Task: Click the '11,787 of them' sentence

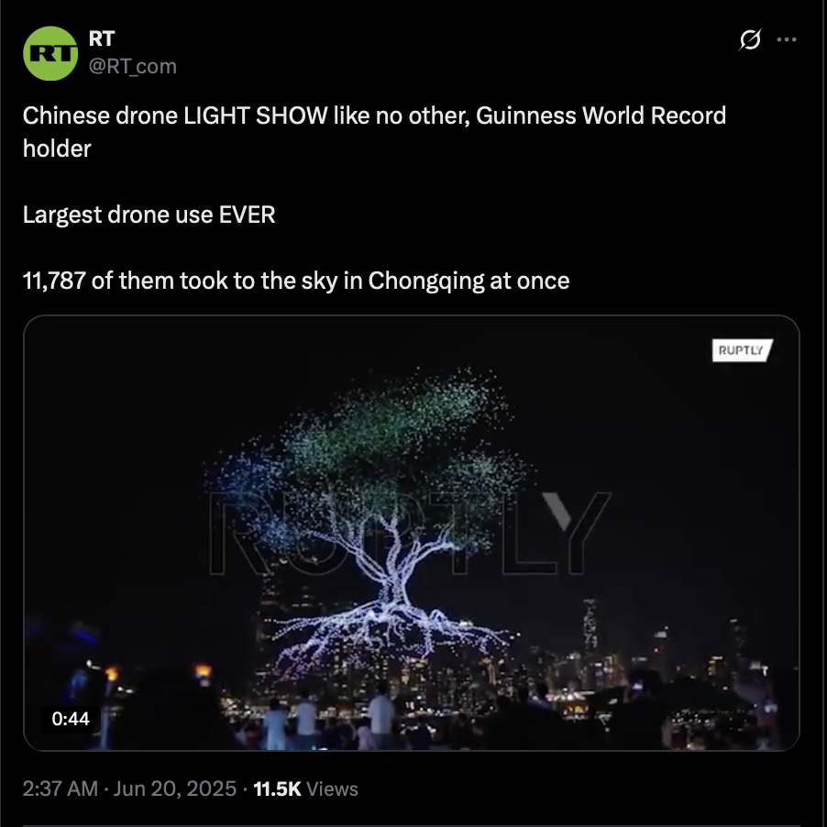Action: [296, 281]
